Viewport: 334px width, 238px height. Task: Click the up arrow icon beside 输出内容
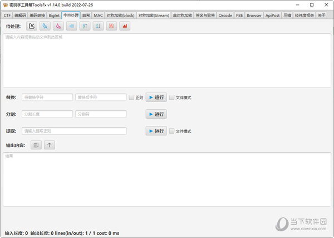coord(50,145)
